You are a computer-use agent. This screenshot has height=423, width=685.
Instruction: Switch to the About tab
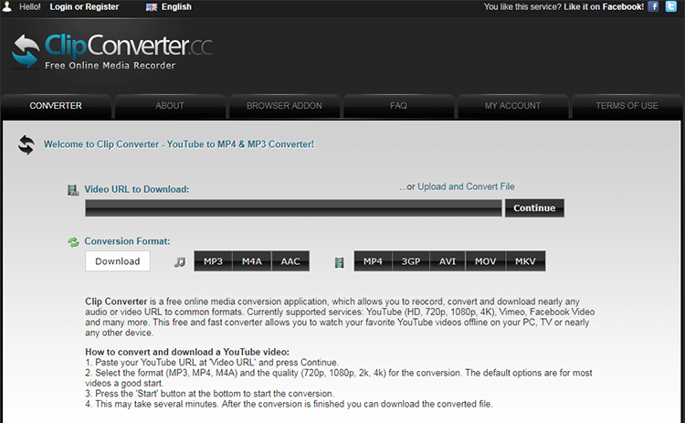pos(170,106)
